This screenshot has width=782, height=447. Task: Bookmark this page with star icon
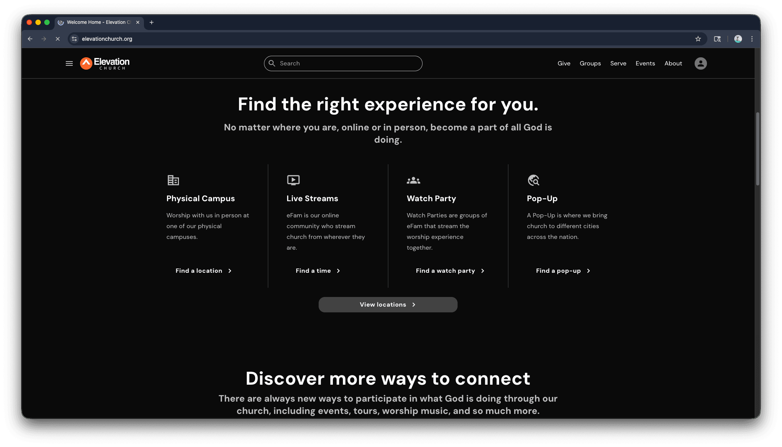698,39
